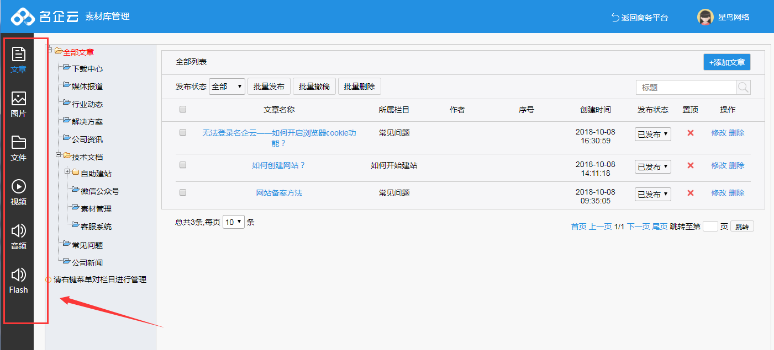Click the search magnifier icon

pyautogui.click(x=743, y=87)
